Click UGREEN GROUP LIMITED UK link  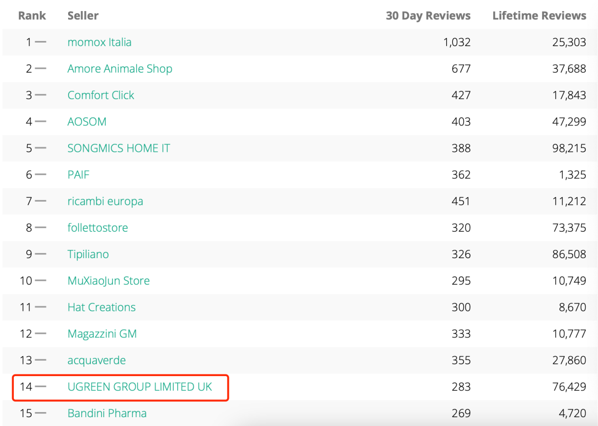(x=140, y=387)
